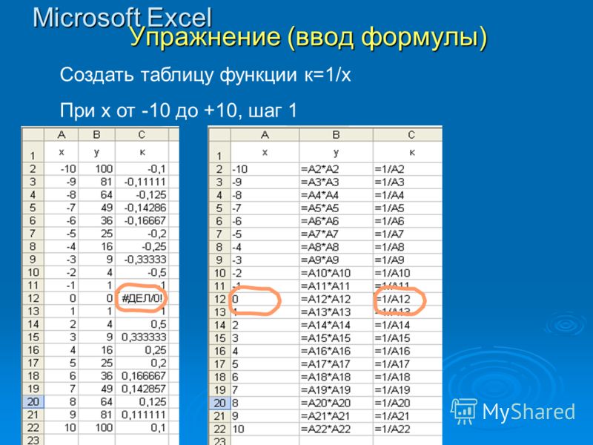Click the circled formula cell =1/A12

[407, 299]
